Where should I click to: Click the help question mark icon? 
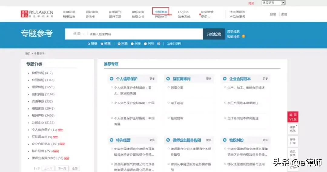pos(159,44)
